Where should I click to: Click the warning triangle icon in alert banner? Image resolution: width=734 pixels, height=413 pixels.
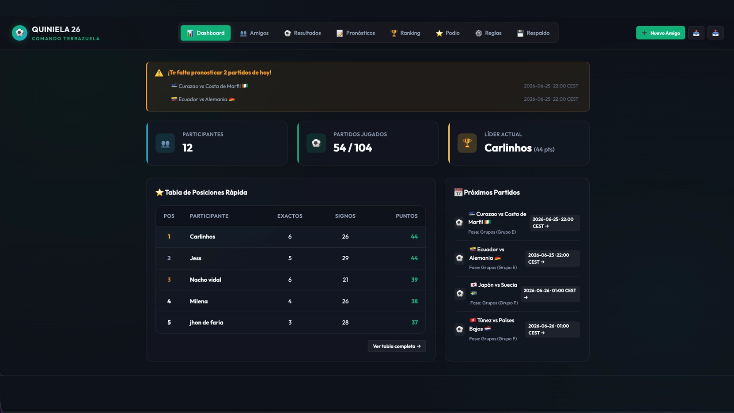click(x=159, y=73)
